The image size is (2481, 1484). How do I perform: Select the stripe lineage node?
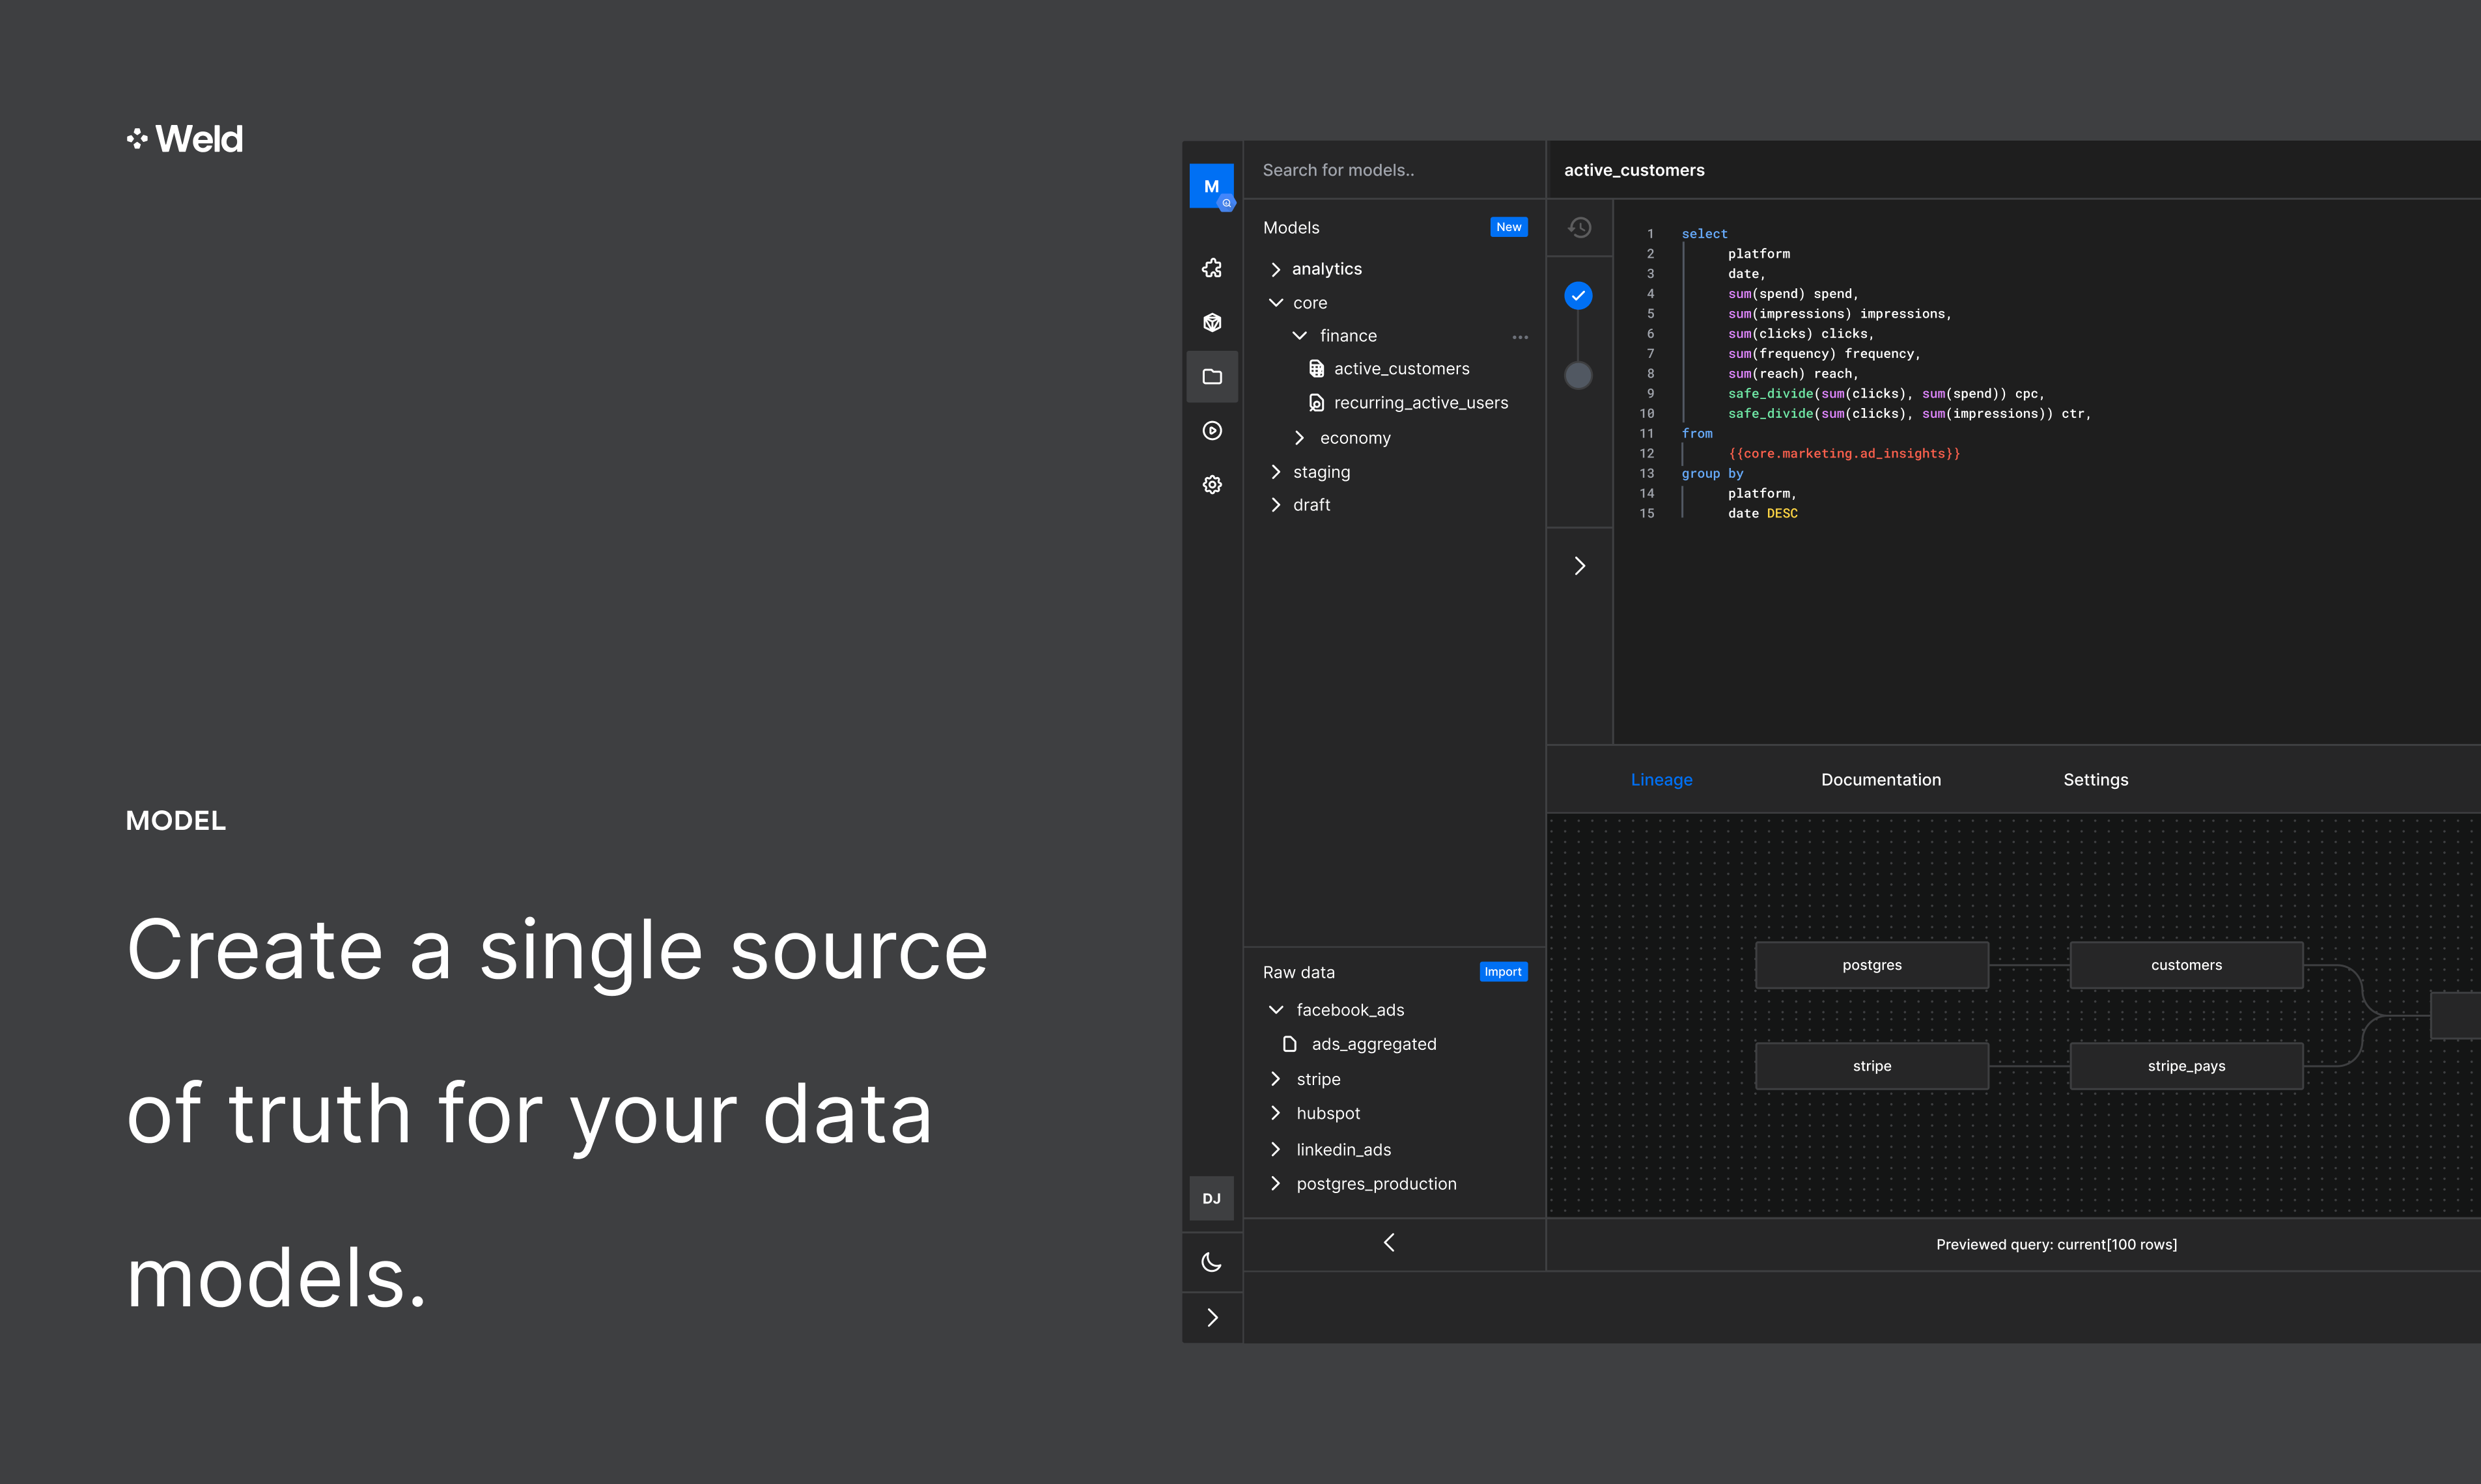pos(1871,1066)
